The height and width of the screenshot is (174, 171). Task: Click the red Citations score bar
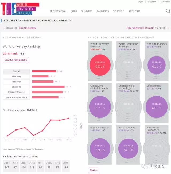(48, 87)
